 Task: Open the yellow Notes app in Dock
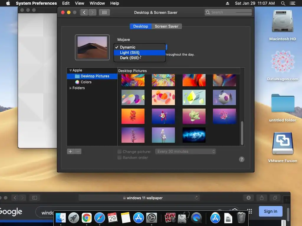126,218
